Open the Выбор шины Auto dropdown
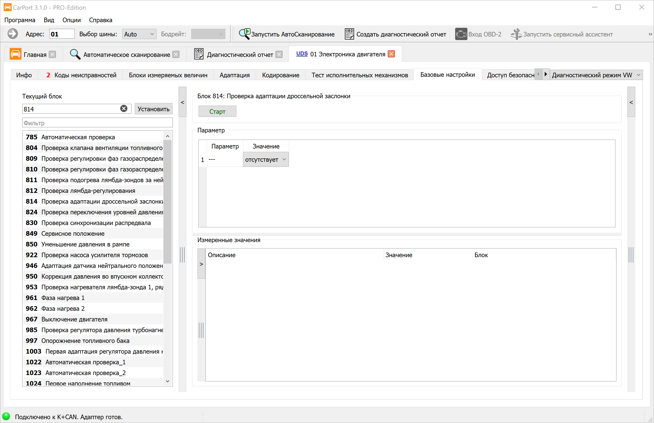This screenshot has height=423, width=654. pyautogui.click(x=139, y=34)
